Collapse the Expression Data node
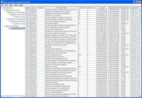The height and width of the screenshot is (98, 142). click(x=4, y=10)
